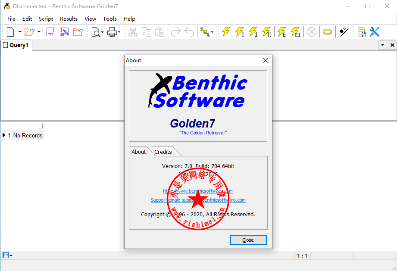Open the dropdown arrow beside New document

pos(20,32)
